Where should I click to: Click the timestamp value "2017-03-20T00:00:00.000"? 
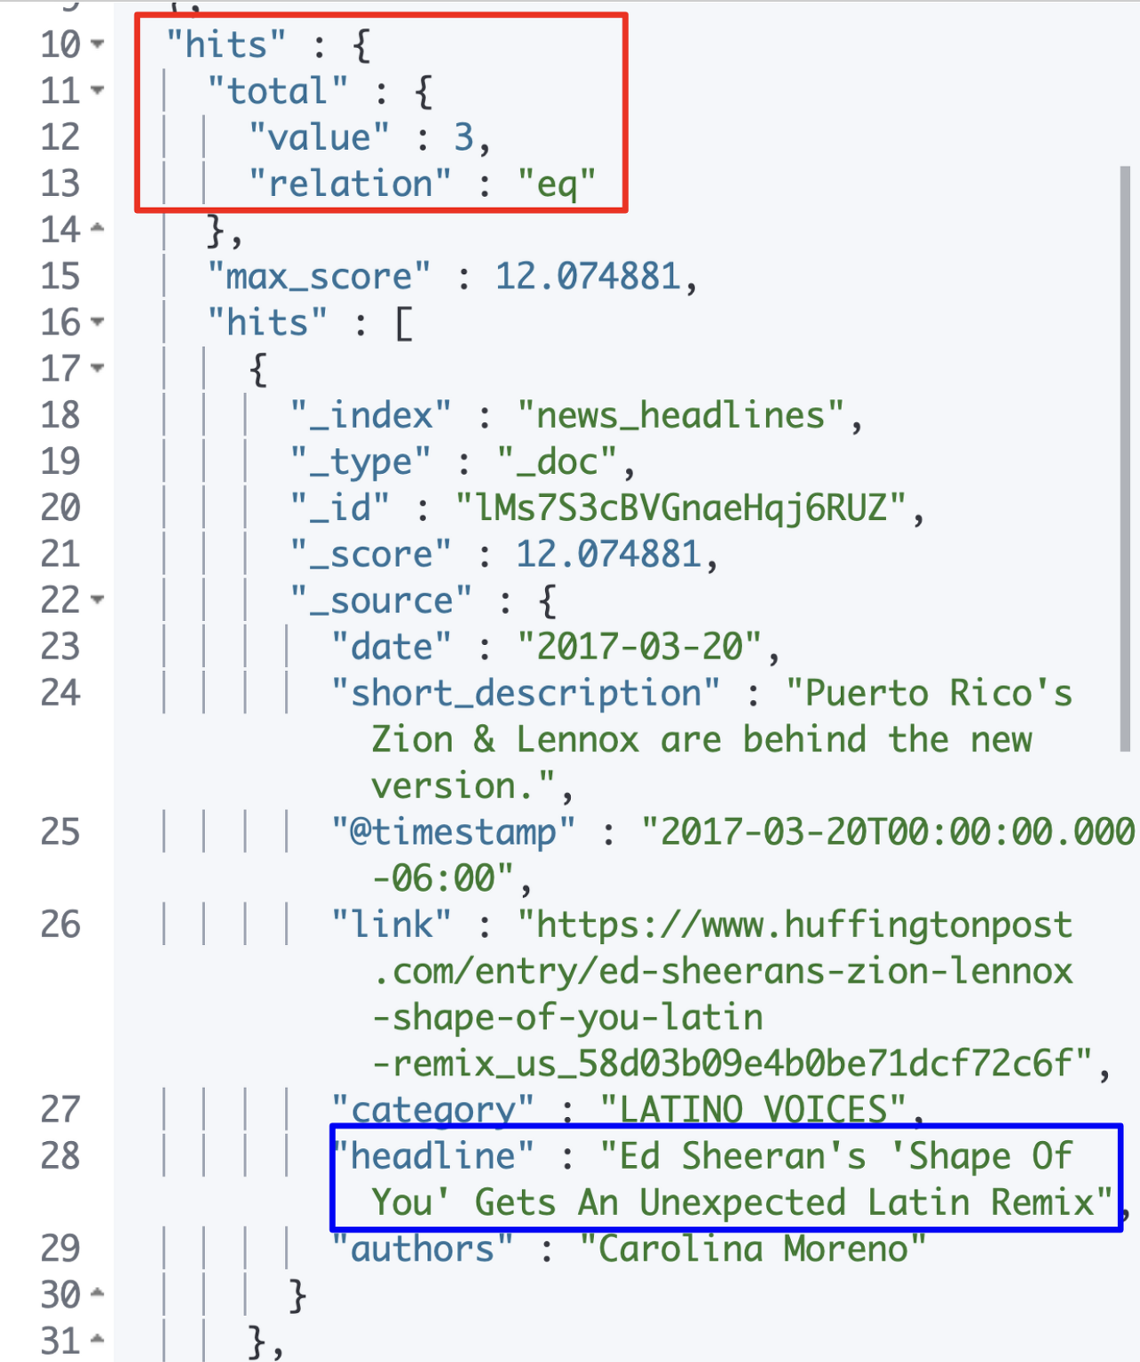click(888, 832)
